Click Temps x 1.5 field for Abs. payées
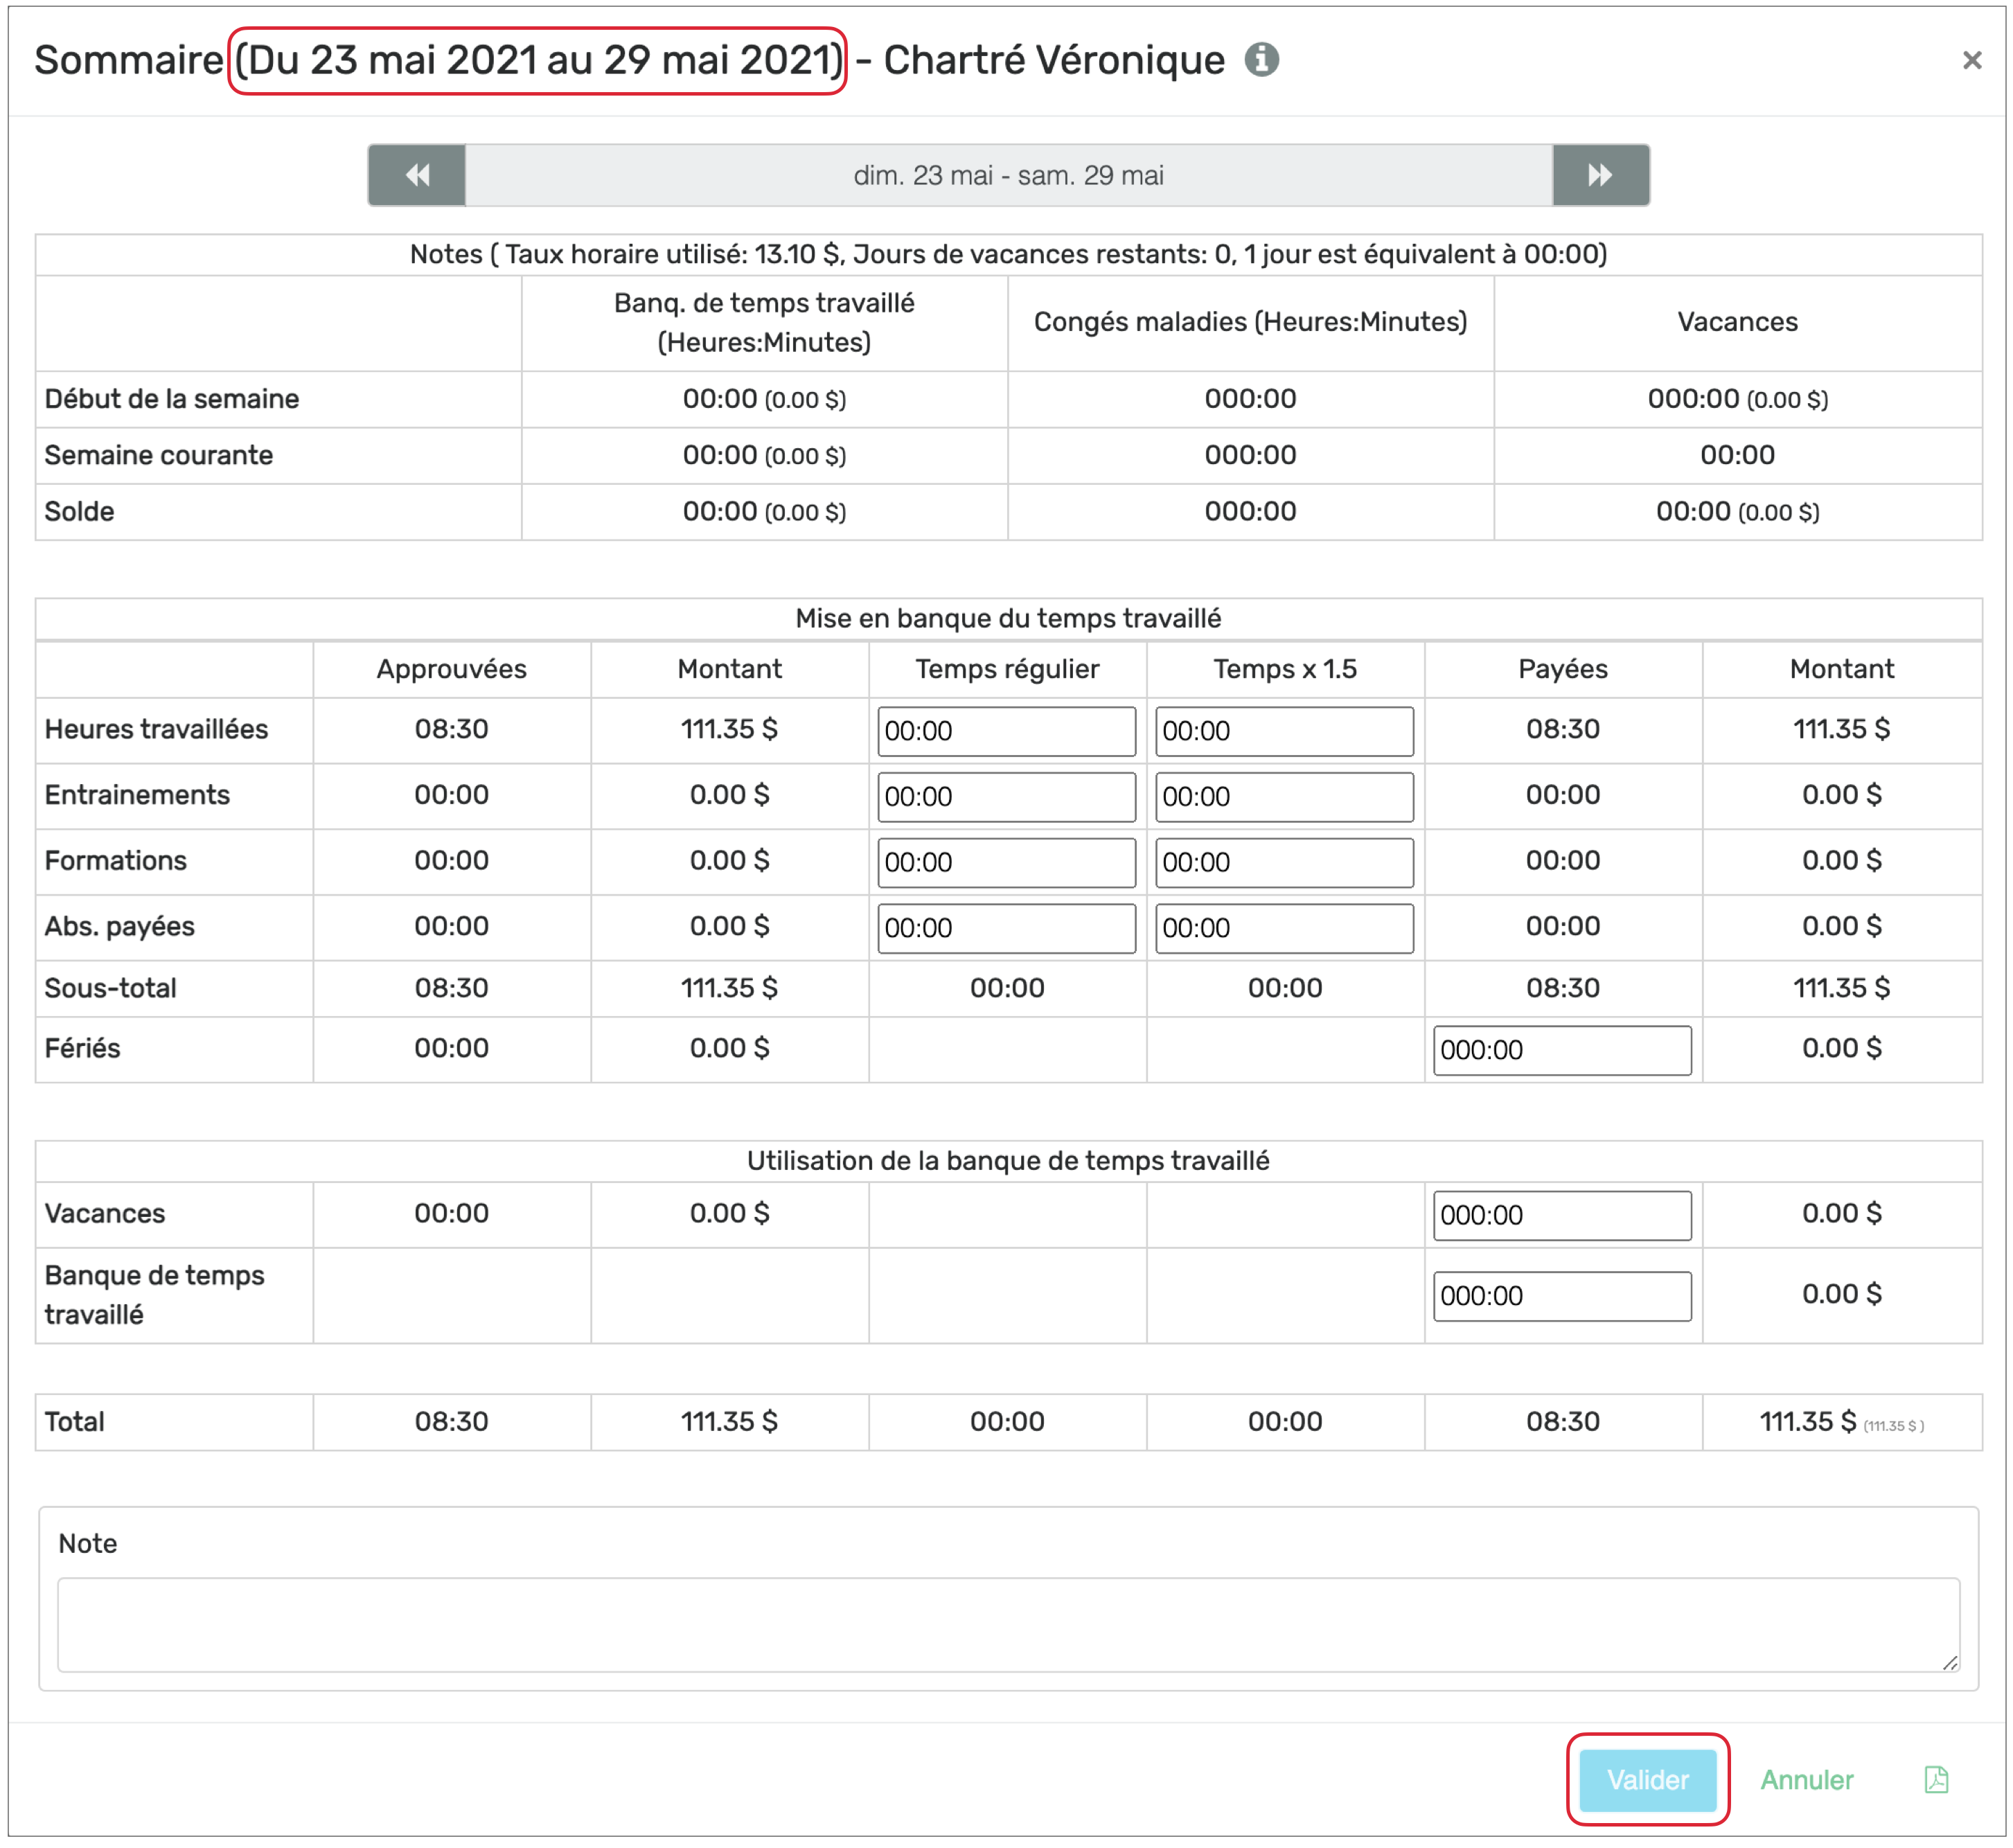This screenshot has width=2013, height=1848. tap(1284, 928)
